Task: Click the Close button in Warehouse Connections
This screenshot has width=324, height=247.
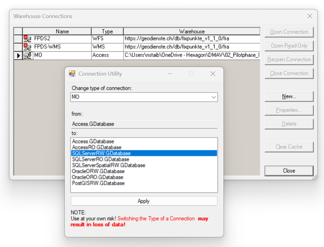Action: pos(289,171)
